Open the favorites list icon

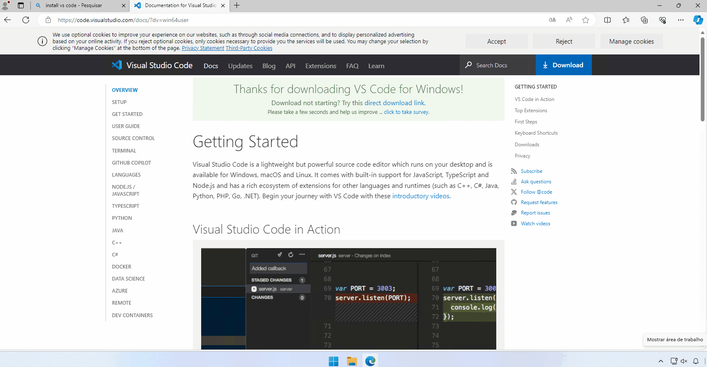626,20
